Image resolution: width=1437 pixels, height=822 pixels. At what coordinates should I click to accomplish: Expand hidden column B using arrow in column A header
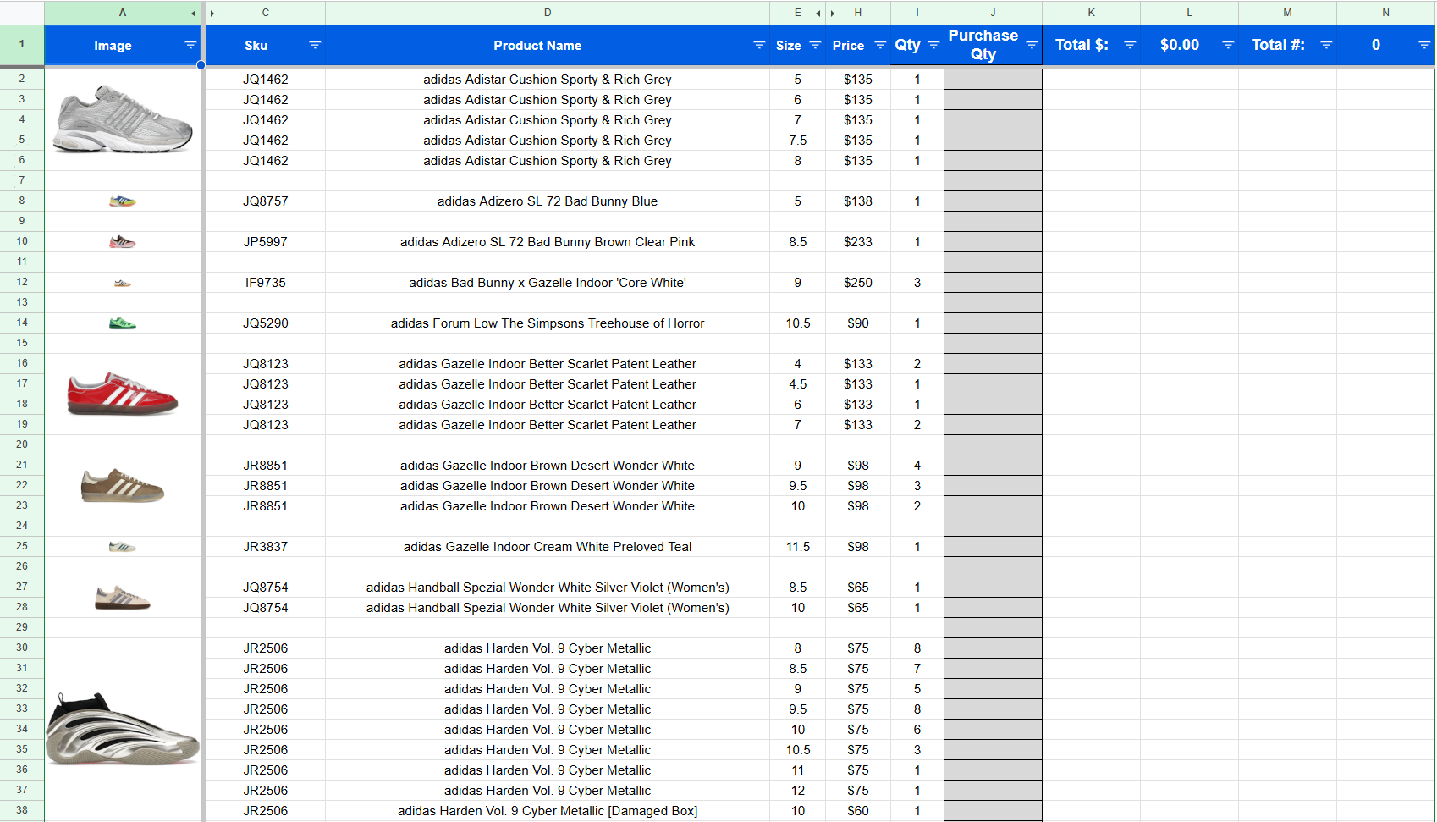coord(194,14)
